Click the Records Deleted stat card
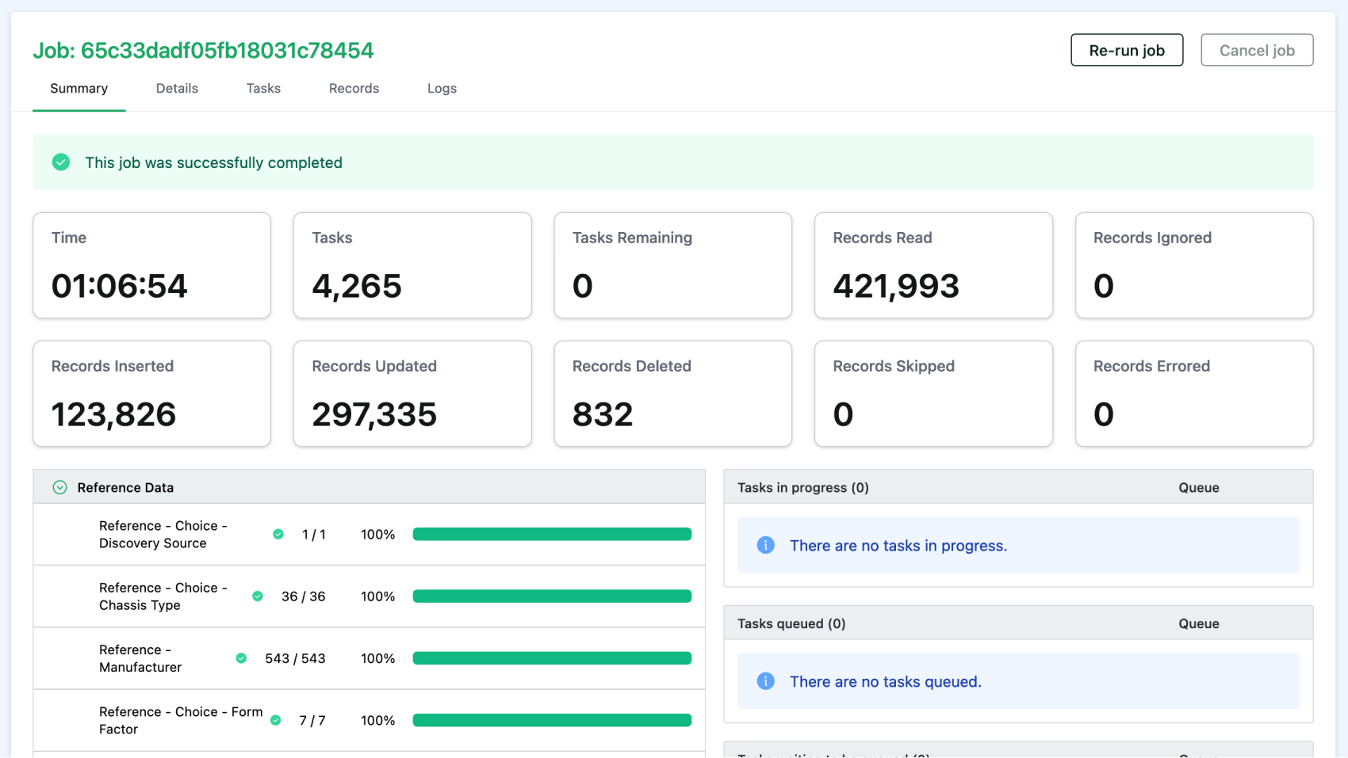Image resolution: width=1348 pixels, height=758 pixels. point(672,394)
